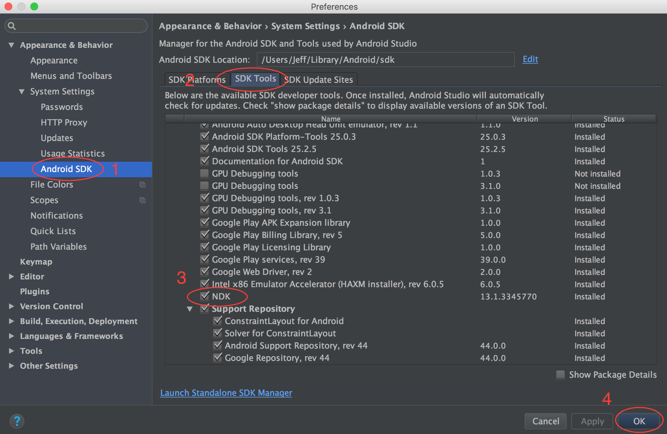The height and width of the screenshot is (434, 667).
Task: Open Notifications settings
Action: 57,216
